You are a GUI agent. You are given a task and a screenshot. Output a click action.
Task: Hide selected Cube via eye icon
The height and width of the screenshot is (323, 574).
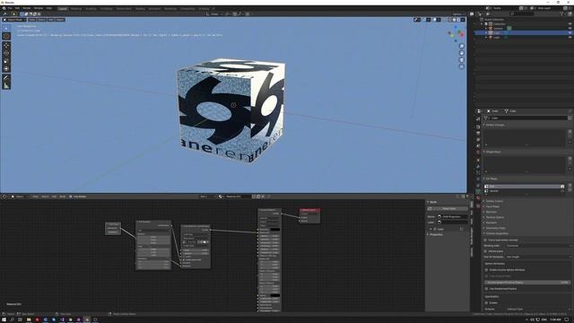570,33
